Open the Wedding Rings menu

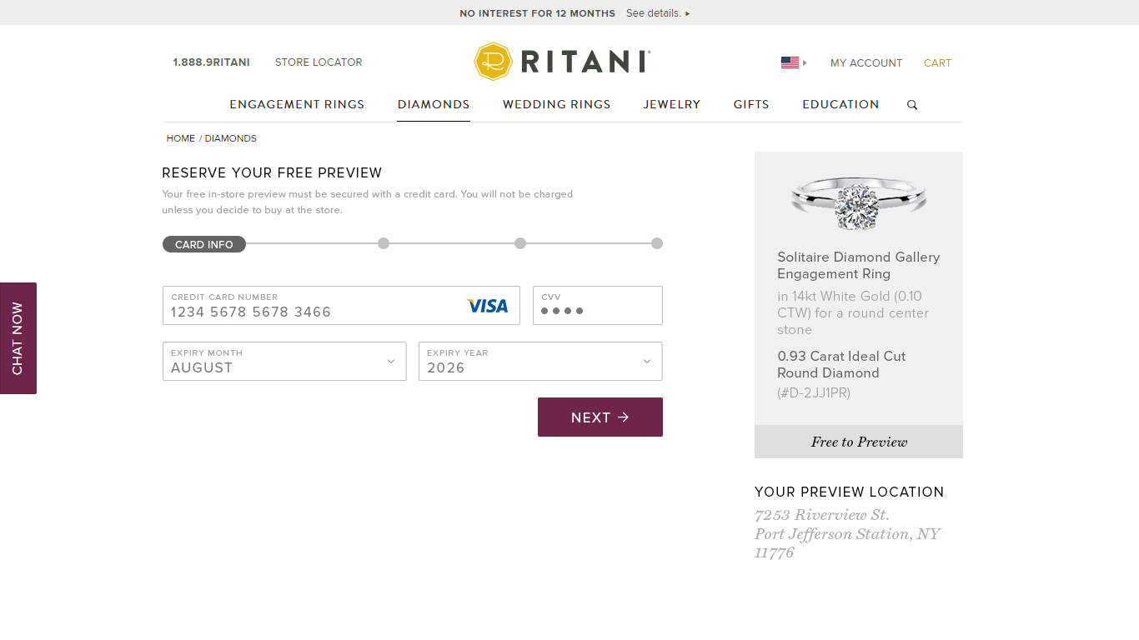(x=556, y=105)
